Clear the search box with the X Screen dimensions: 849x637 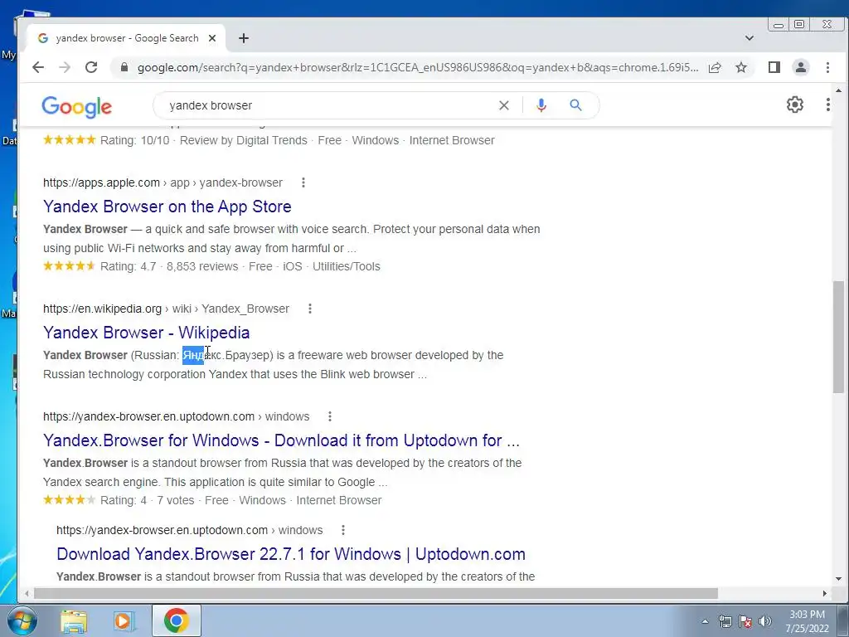click(x=503, y=105)
